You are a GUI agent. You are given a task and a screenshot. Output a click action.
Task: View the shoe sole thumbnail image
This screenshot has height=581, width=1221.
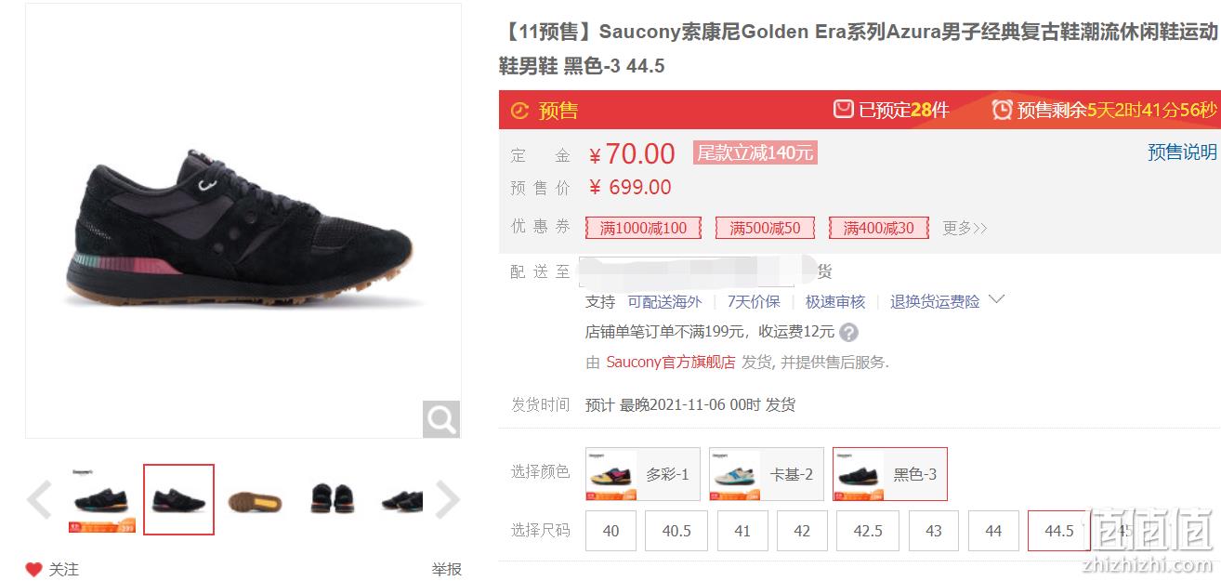255,500
